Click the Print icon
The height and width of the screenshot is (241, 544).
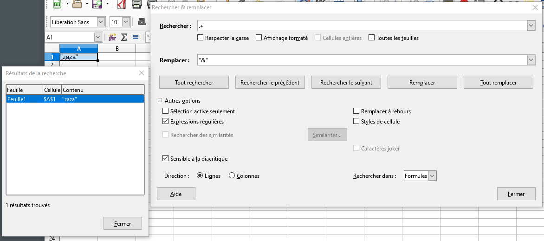point(137,4)
